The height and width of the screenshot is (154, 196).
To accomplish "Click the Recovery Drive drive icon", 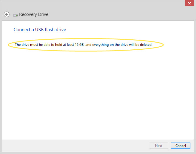I will [15, 15].
